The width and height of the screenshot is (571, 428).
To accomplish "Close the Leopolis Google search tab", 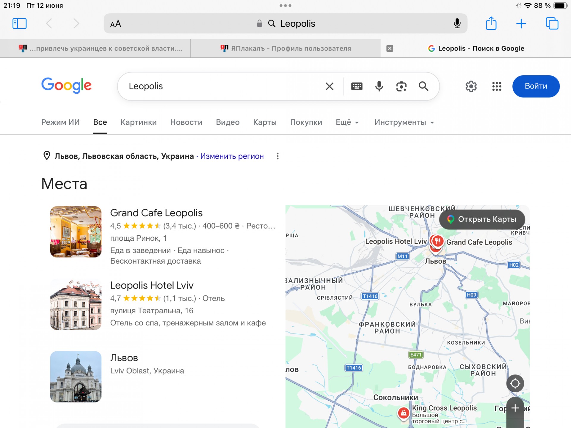I will tap(390, 48).
